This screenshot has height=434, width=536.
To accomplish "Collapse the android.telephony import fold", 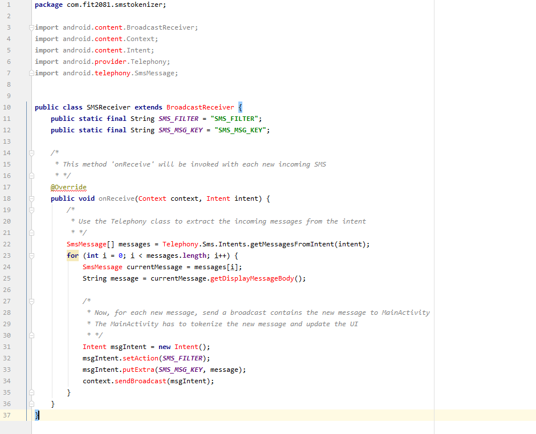I will 30,72.
